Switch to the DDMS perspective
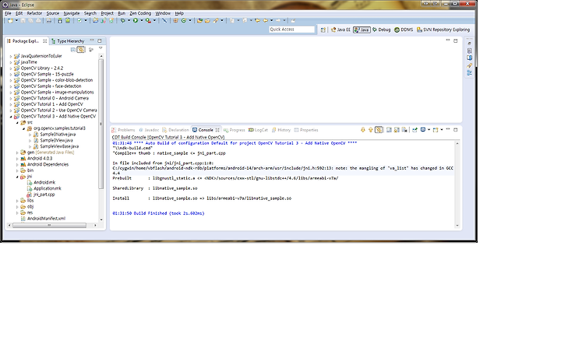Screen dimensions: 561x361 tap(404, 30)
